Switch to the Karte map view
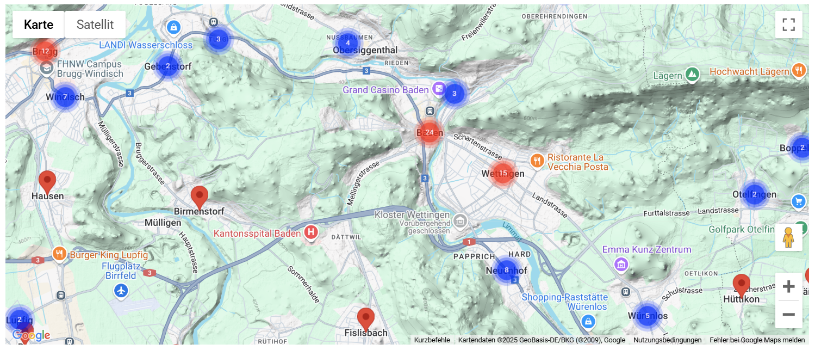Image resolution: width=815 pixels, height=350 pixels. pos(39,24)
